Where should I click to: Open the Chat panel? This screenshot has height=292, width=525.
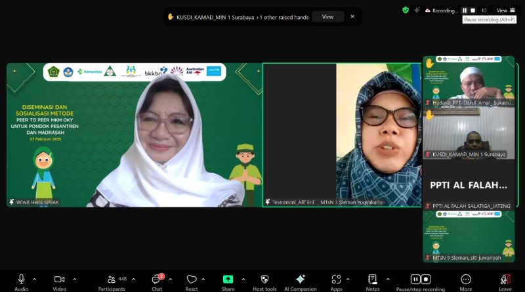[x=156, y=279]
